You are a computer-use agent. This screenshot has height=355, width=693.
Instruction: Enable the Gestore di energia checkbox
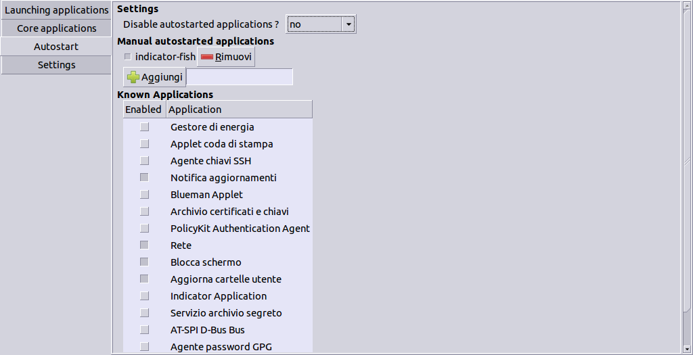click(144, 127)
